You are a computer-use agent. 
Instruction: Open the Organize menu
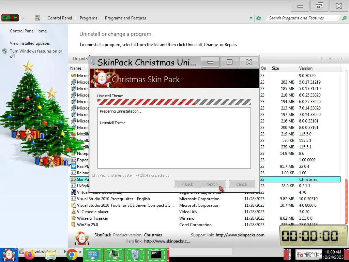tap(80, 59)
